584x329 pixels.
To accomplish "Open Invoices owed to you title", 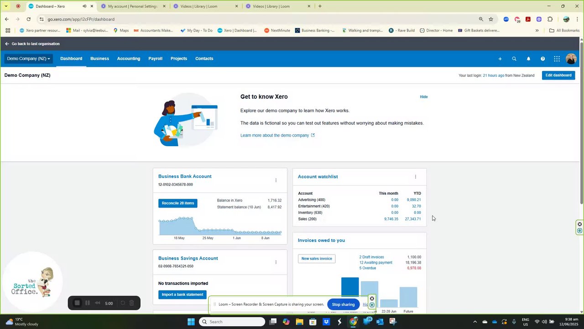I will click(x=321, y=240).
